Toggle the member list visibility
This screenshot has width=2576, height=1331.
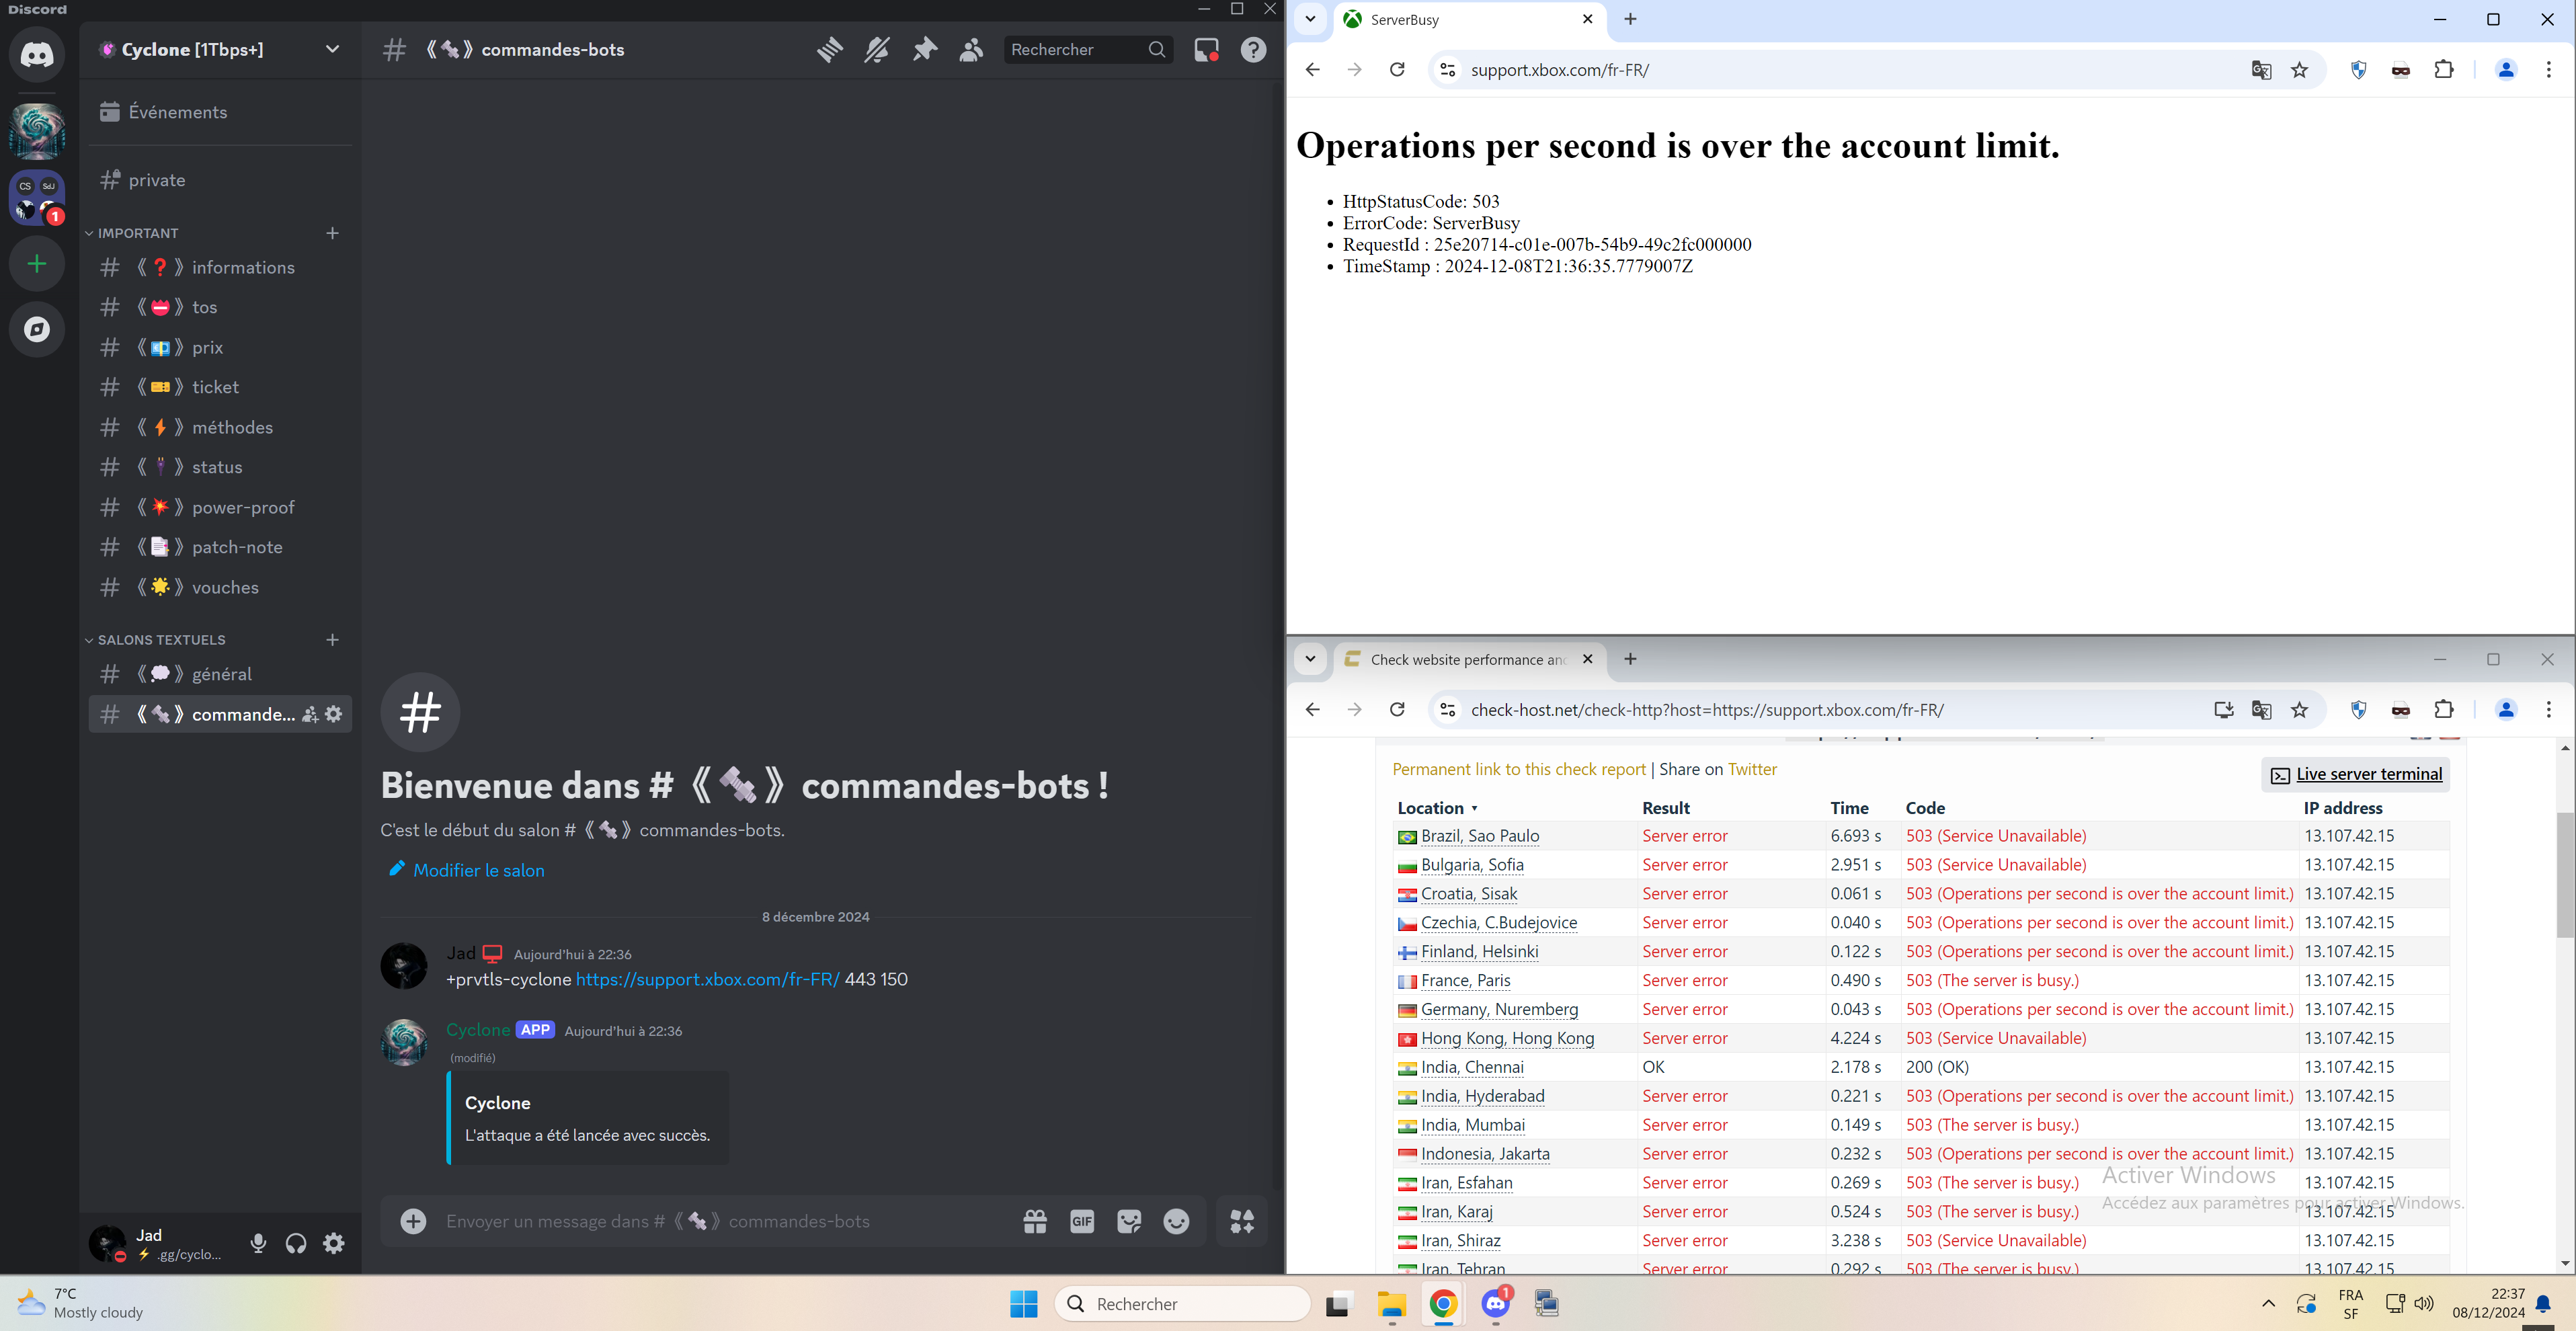tap(971, 50)
